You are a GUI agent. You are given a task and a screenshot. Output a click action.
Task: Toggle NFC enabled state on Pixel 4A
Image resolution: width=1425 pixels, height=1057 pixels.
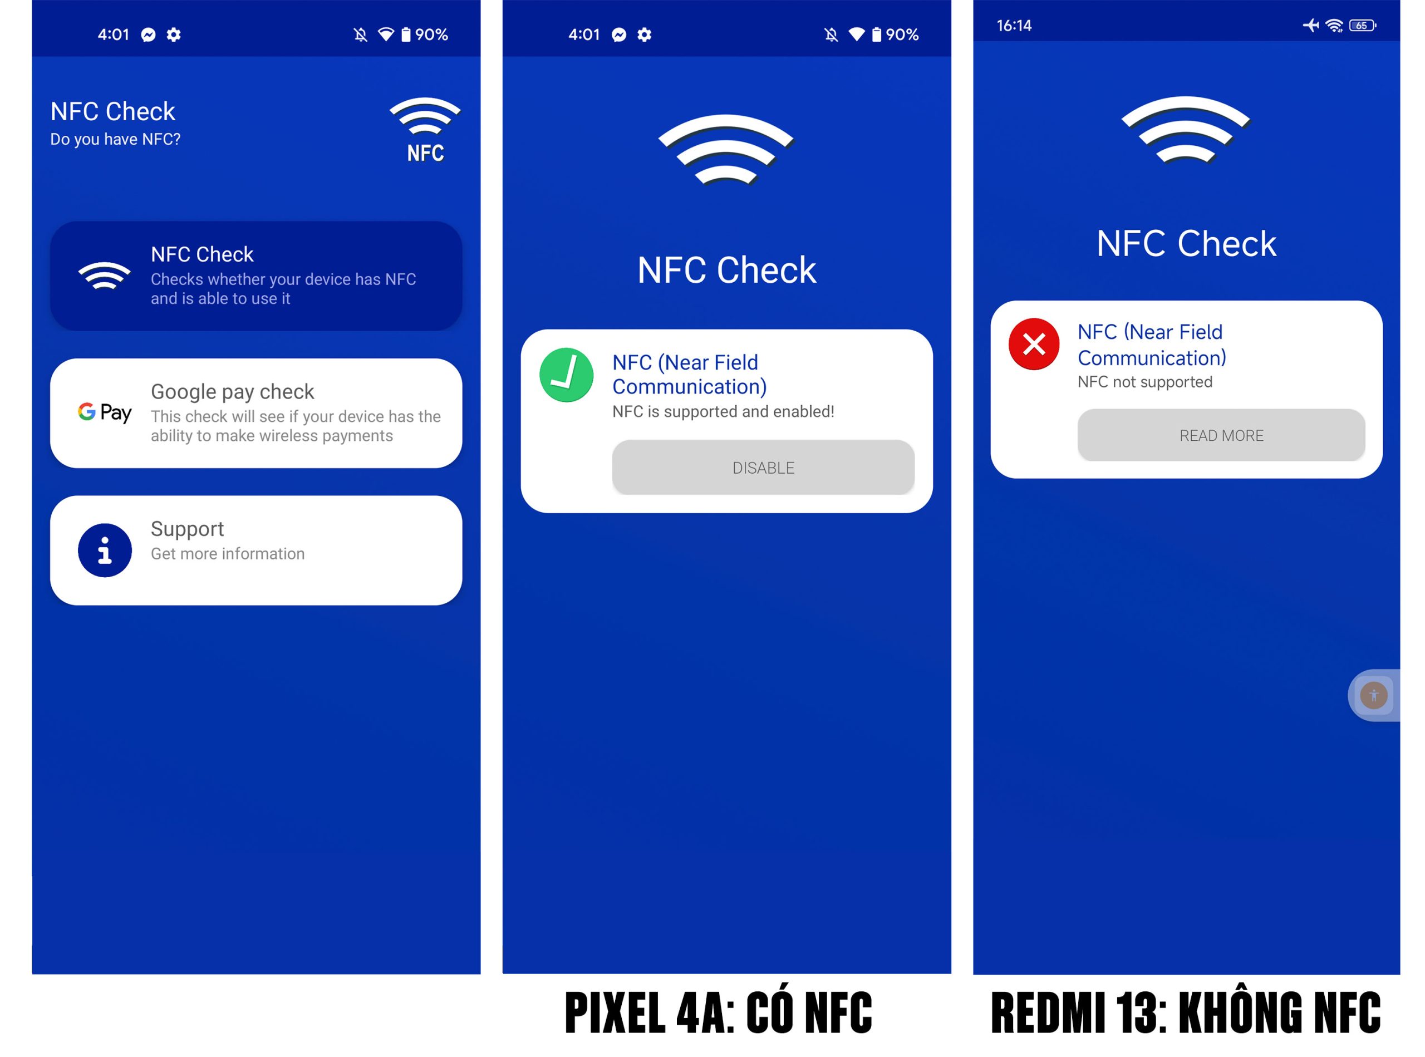click(x=763, y=468)
